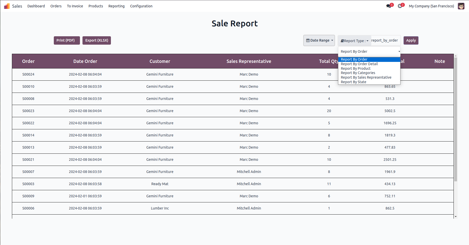Viewport: 469px width, 245px height.
Task: Switch company via My Company (San Francisco)
Action: (x=431, y=6)
